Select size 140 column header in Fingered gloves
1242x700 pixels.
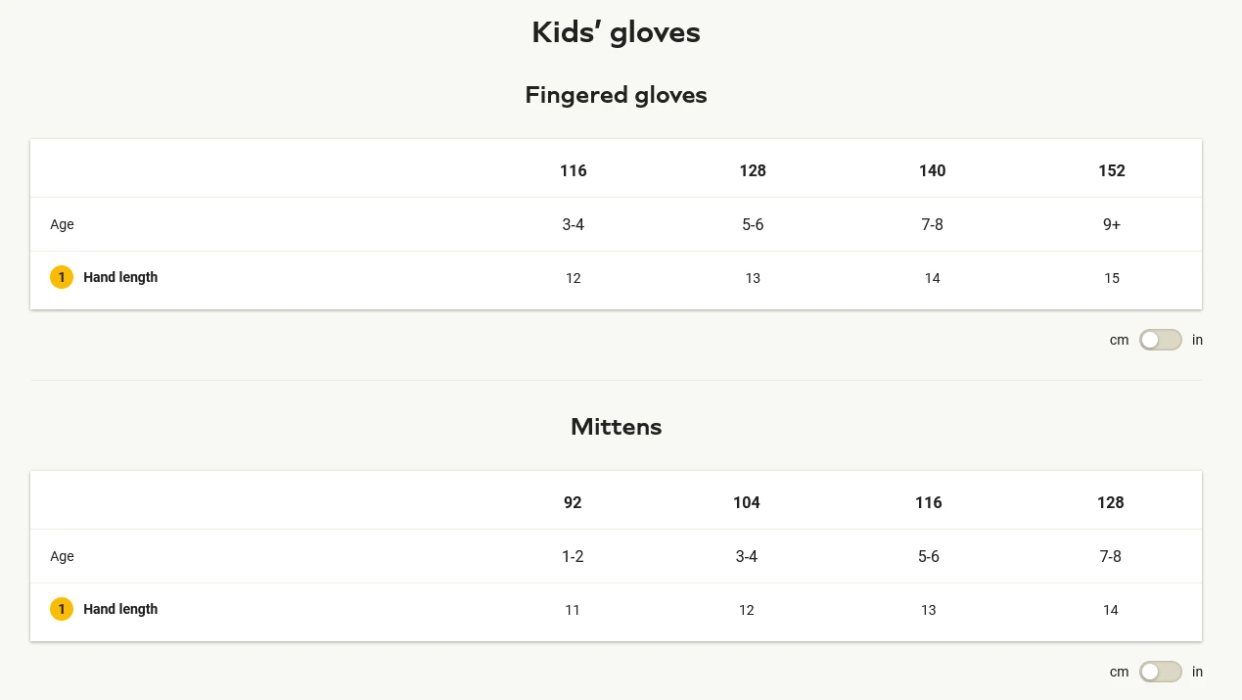pyautogui.click(x=933, y=171)
